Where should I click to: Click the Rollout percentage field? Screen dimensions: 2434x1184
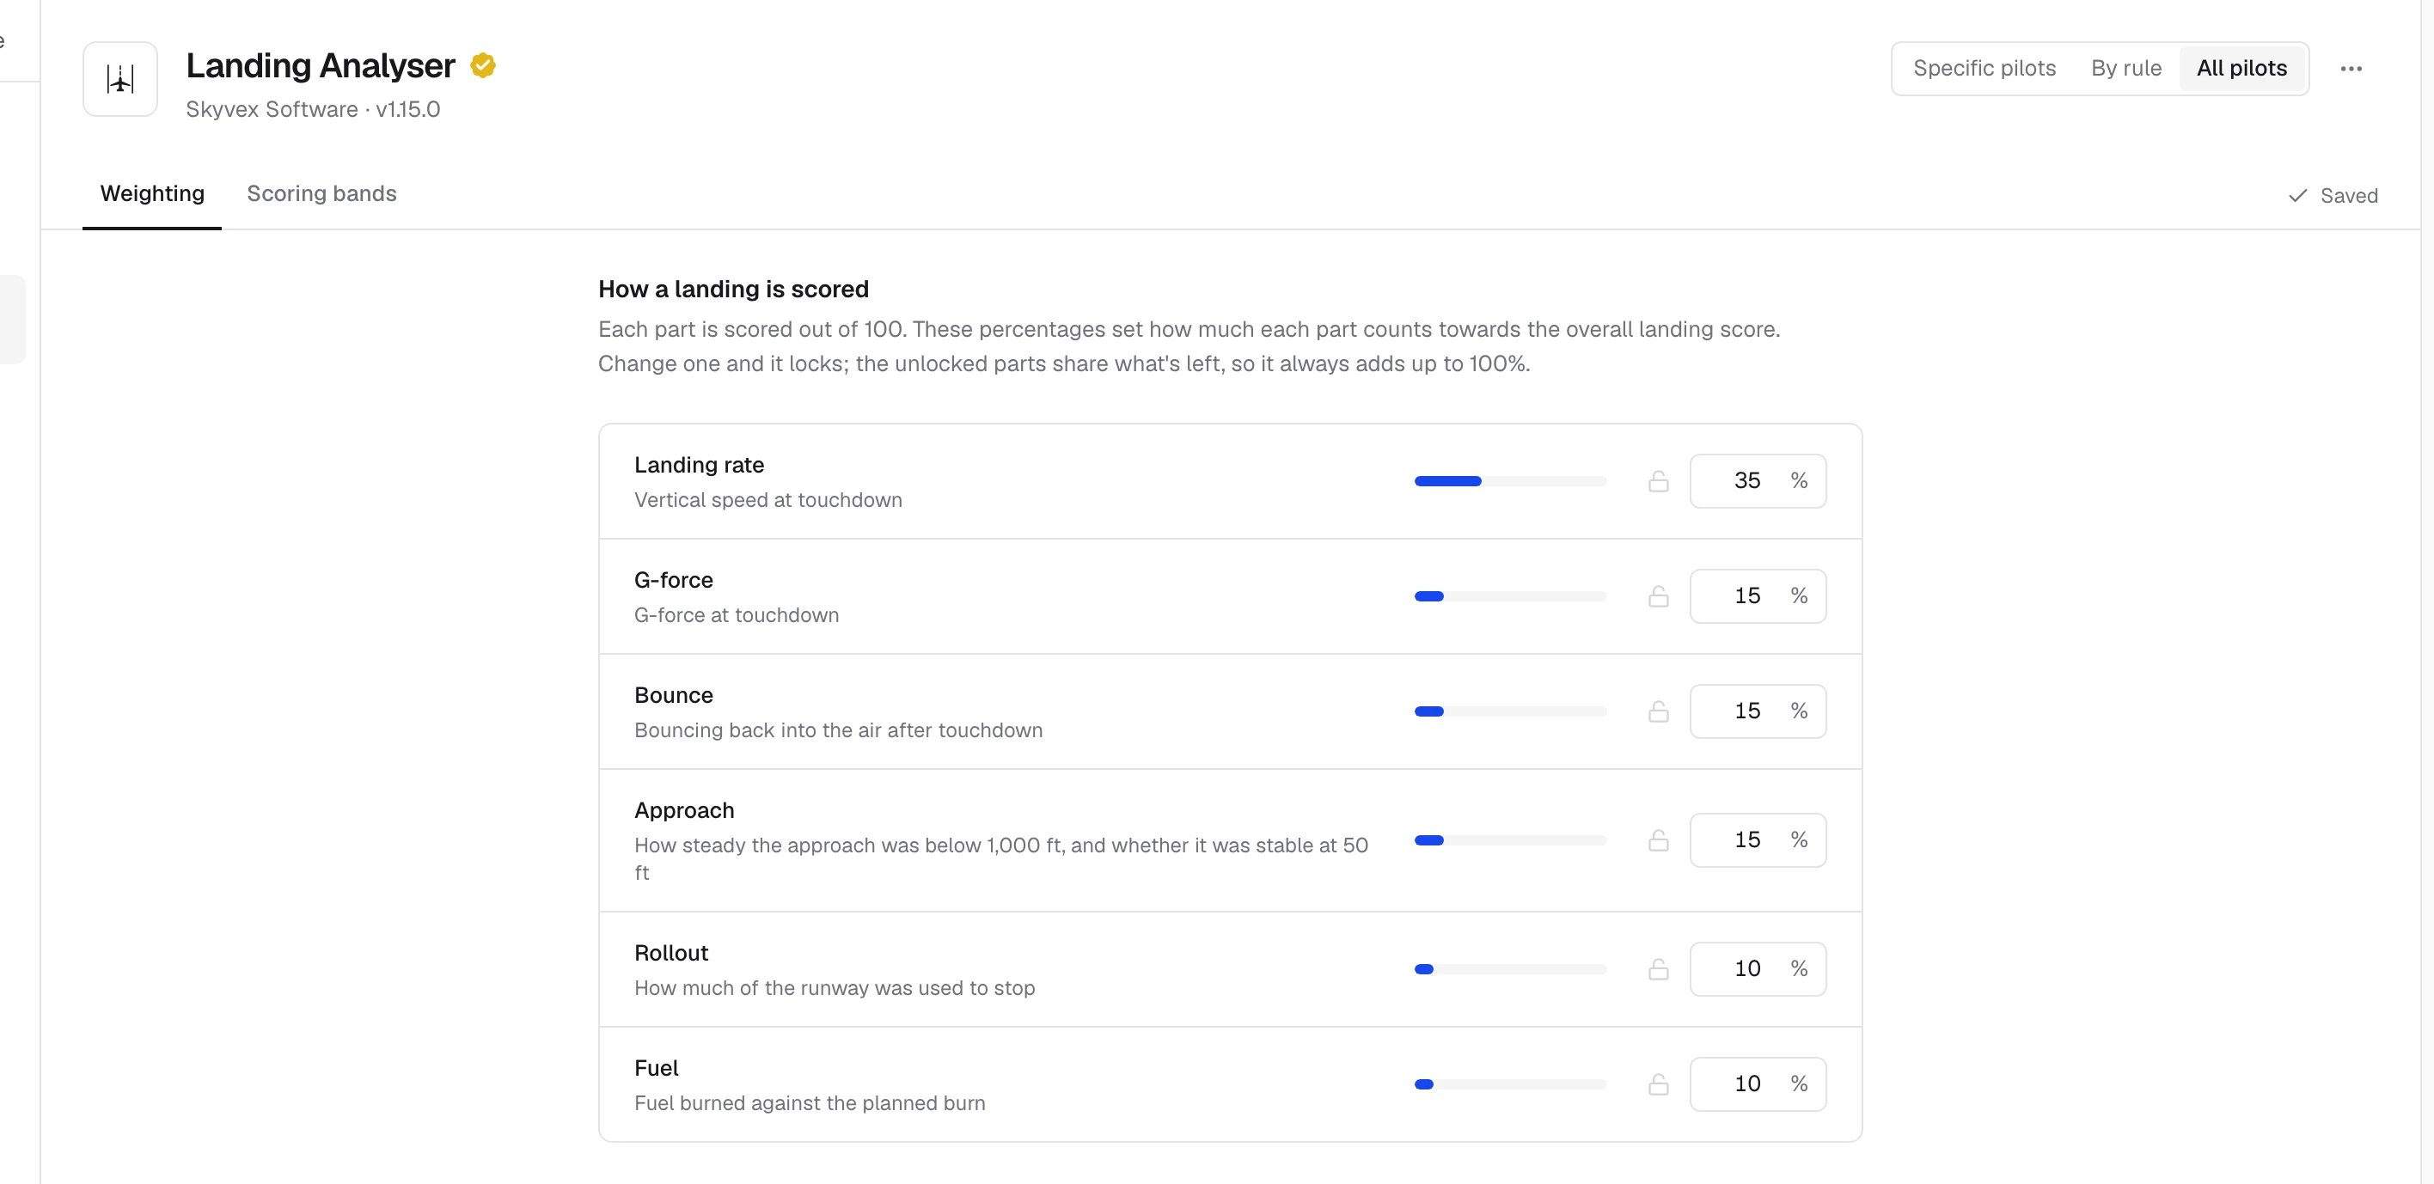pyautogui.click(x=1758, y=969)
